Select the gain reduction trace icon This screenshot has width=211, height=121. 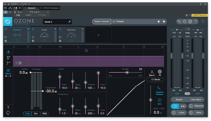point(8,63)
